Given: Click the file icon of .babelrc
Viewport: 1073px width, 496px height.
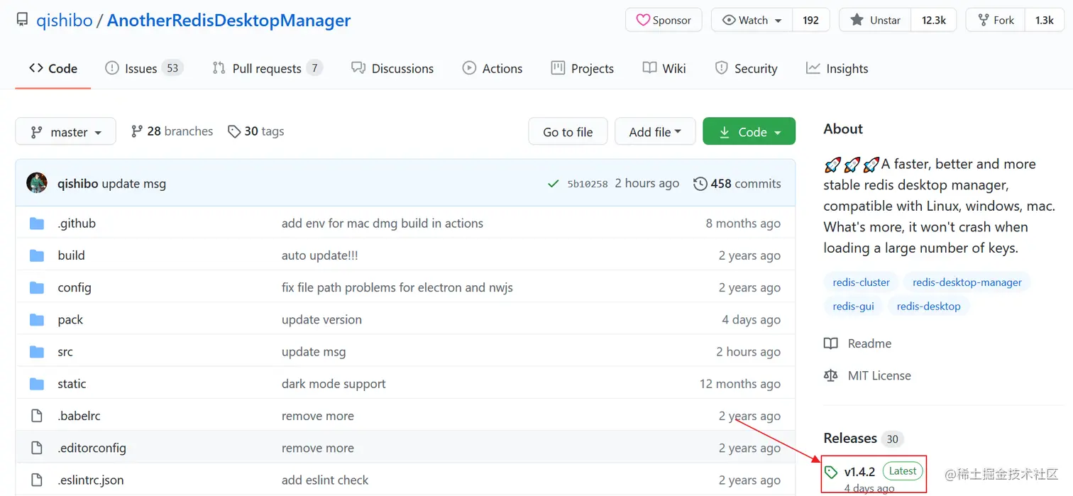Looking at the screenshot, I should 37,416.
